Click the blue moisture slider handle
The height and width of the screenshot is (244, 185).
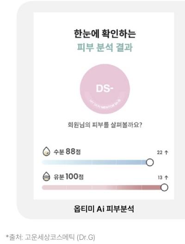(x=150, y=162)
